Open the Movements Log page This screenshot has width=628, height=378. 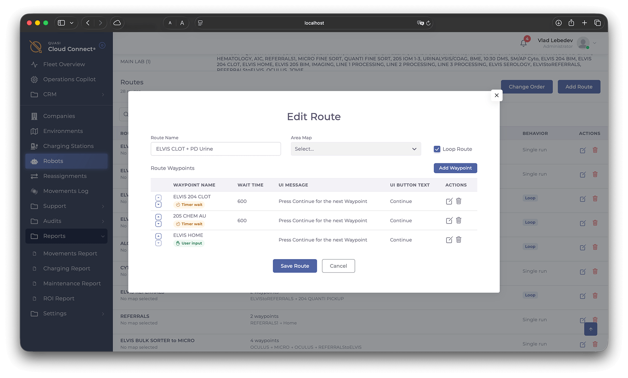[x=66, y=191]
